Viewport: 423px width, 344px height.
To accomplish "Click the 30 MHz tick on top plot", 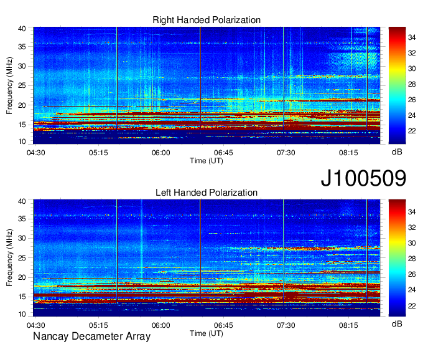I will [x=22, y=66].
